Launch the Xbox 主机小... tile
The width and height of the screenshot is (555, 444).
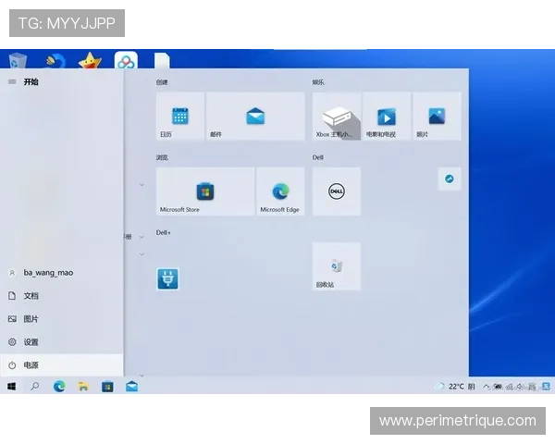pos(337,117)
